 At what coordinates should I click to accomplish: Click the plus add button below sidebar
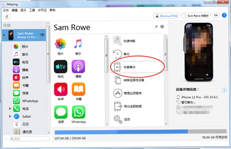click(6, 139)
